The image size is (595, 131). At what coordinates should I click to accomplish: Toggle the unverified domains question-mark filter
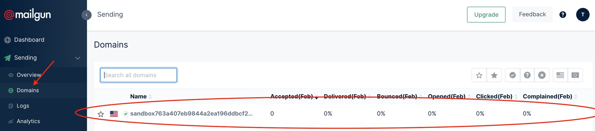pos(527,75)
